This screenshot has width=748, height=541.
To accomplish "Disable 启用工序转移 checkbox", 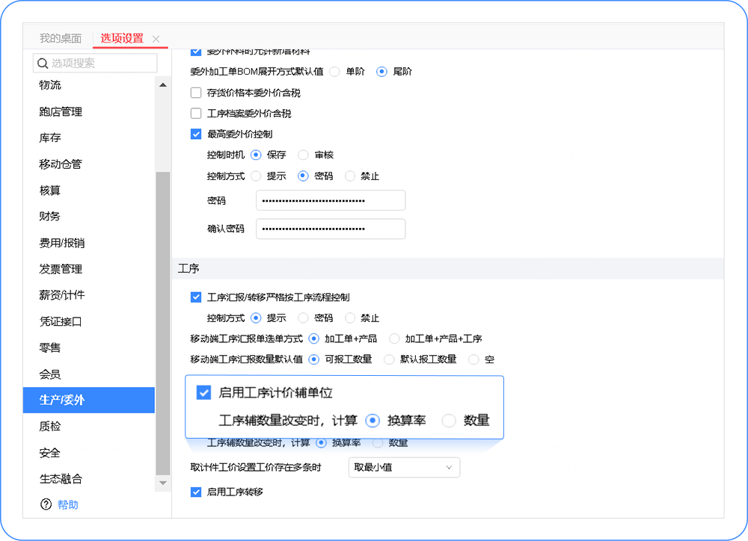I will [x=196, y=492].
